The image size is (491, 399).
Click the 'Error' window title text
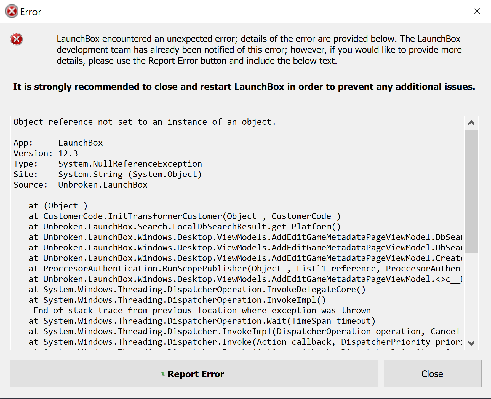[x=31, y=12]
